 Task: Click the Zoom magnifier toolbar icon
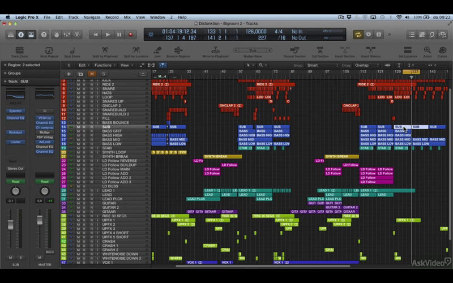click(x=428, y=52)
